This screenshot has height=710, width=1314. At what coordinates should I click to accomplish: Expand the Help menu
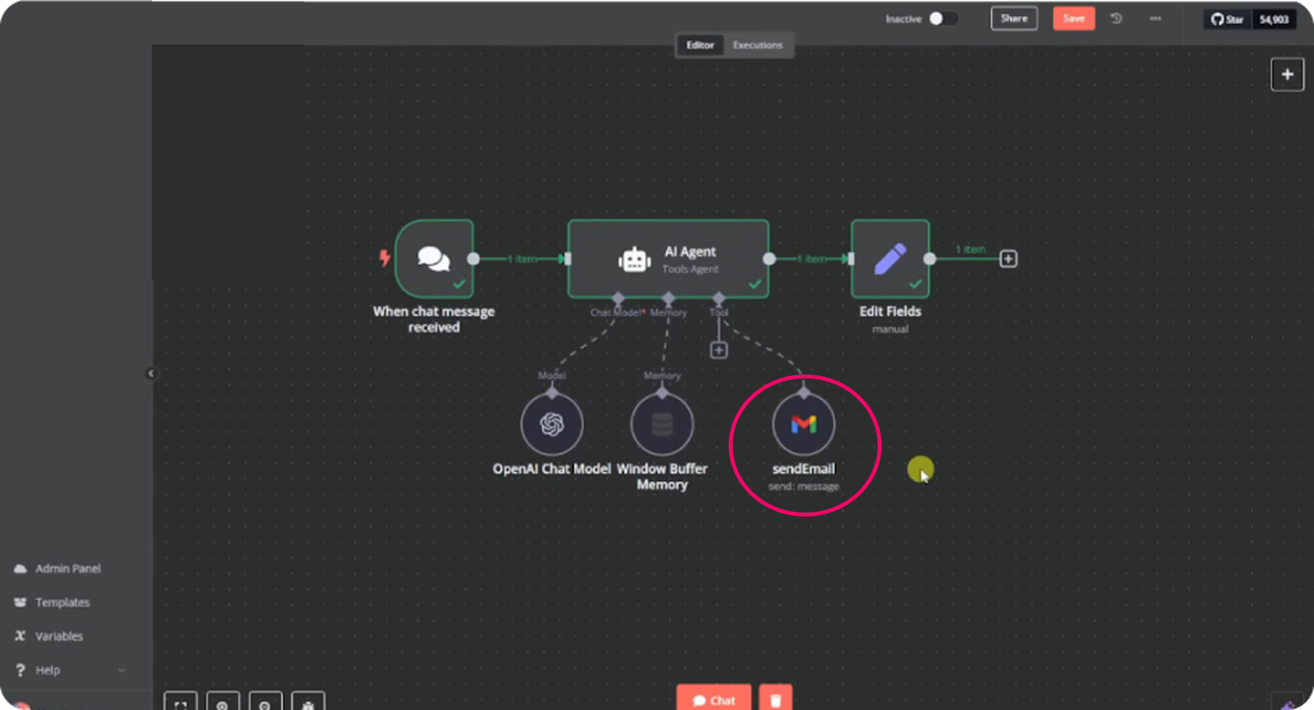[x=70, y=670]
